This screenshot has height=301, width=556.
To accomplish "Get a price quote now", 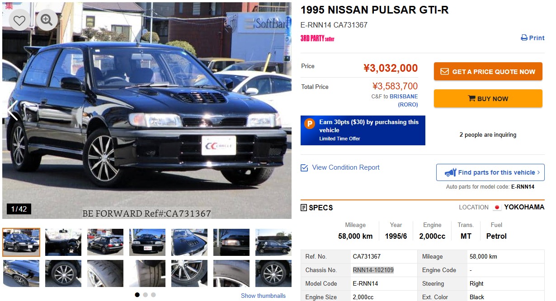I will [488, 72].
